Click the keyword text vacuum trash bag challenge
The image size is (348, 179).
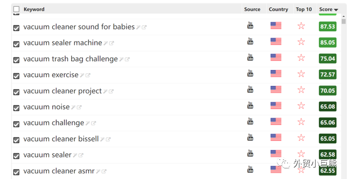pos(71,59)
